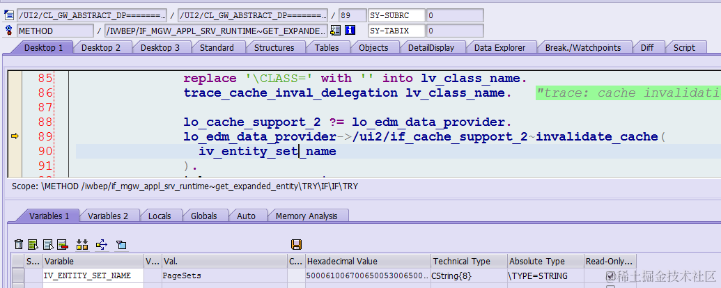The width and height of the screenshot is (721, 288).
Task: Open the Tables tab
Action: point(327,47)
